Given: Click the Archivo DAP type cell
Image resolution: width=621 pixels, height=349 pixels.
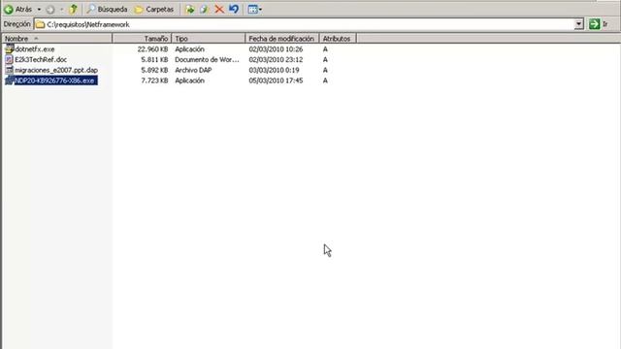Looking at the screenshot, I should pos(193,70).
